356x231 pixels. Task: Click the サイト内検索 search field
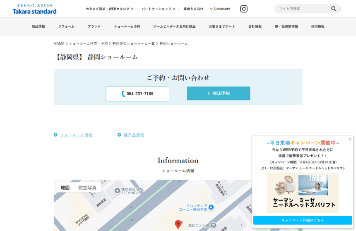pos(302,9)
